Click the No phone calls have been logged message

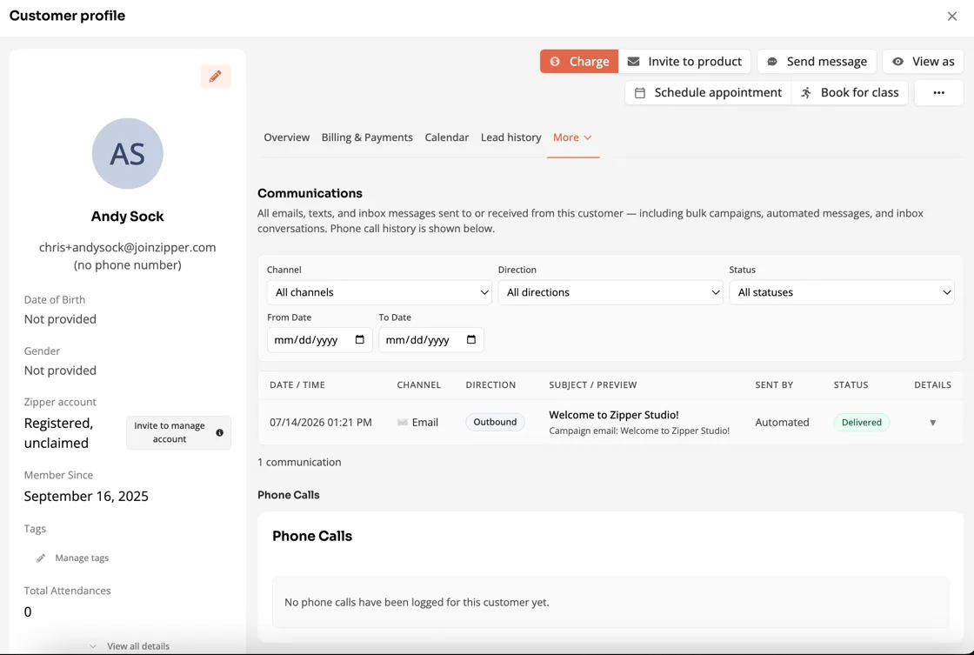(417, 602)
